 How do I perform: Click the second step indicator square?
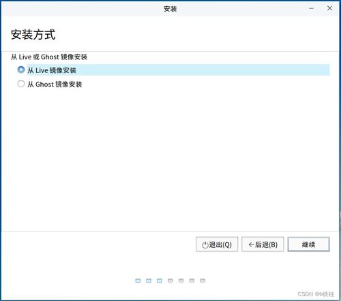pos(149,281)
